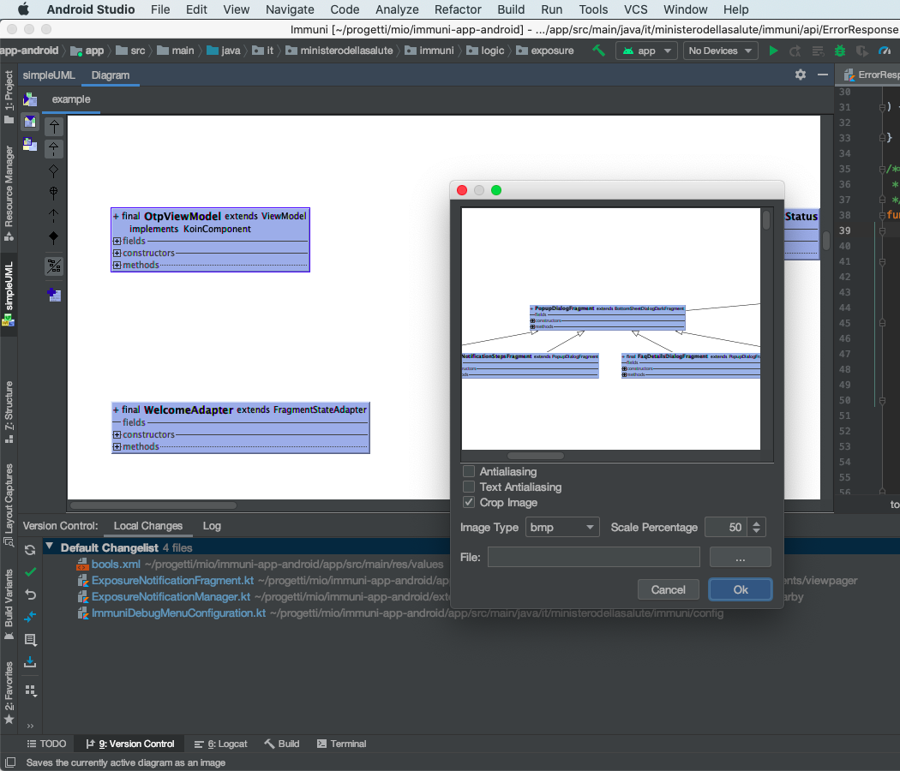Select bools.xml in Default Changelist
900x771 pixels.
coord(116,565)
